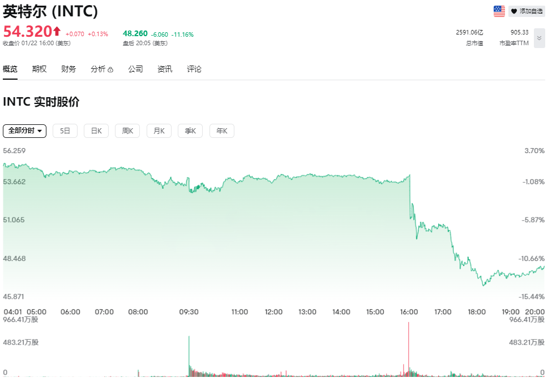Click the 周K button
Screen dimensions: 552x382
click(127, 131)
